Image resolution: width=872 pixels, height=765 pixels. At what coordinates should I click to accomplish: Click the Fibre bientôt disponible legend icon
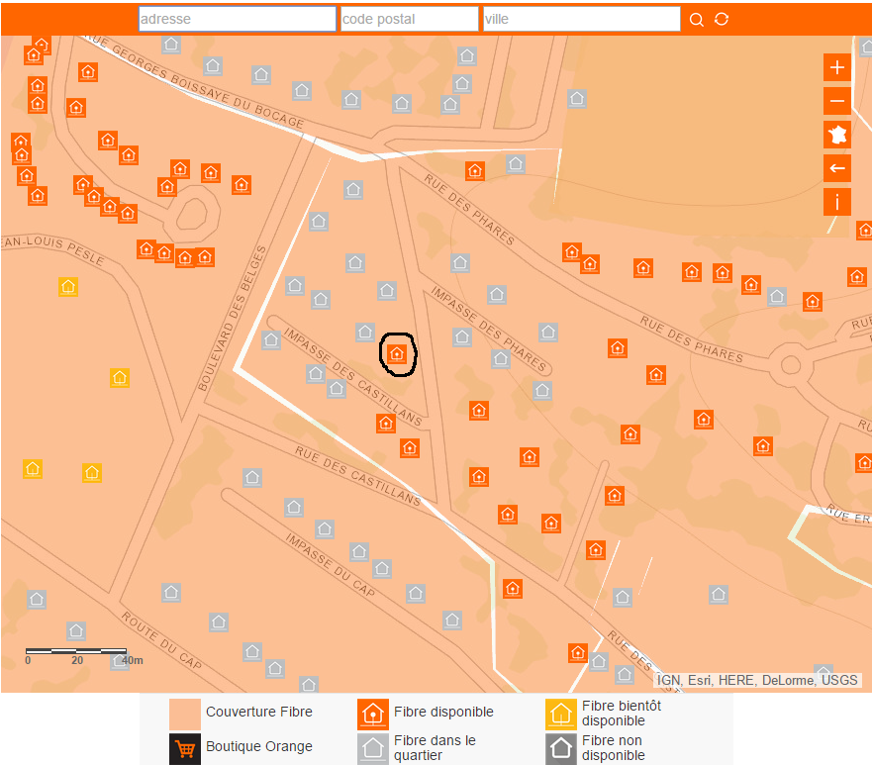[560, 715]
